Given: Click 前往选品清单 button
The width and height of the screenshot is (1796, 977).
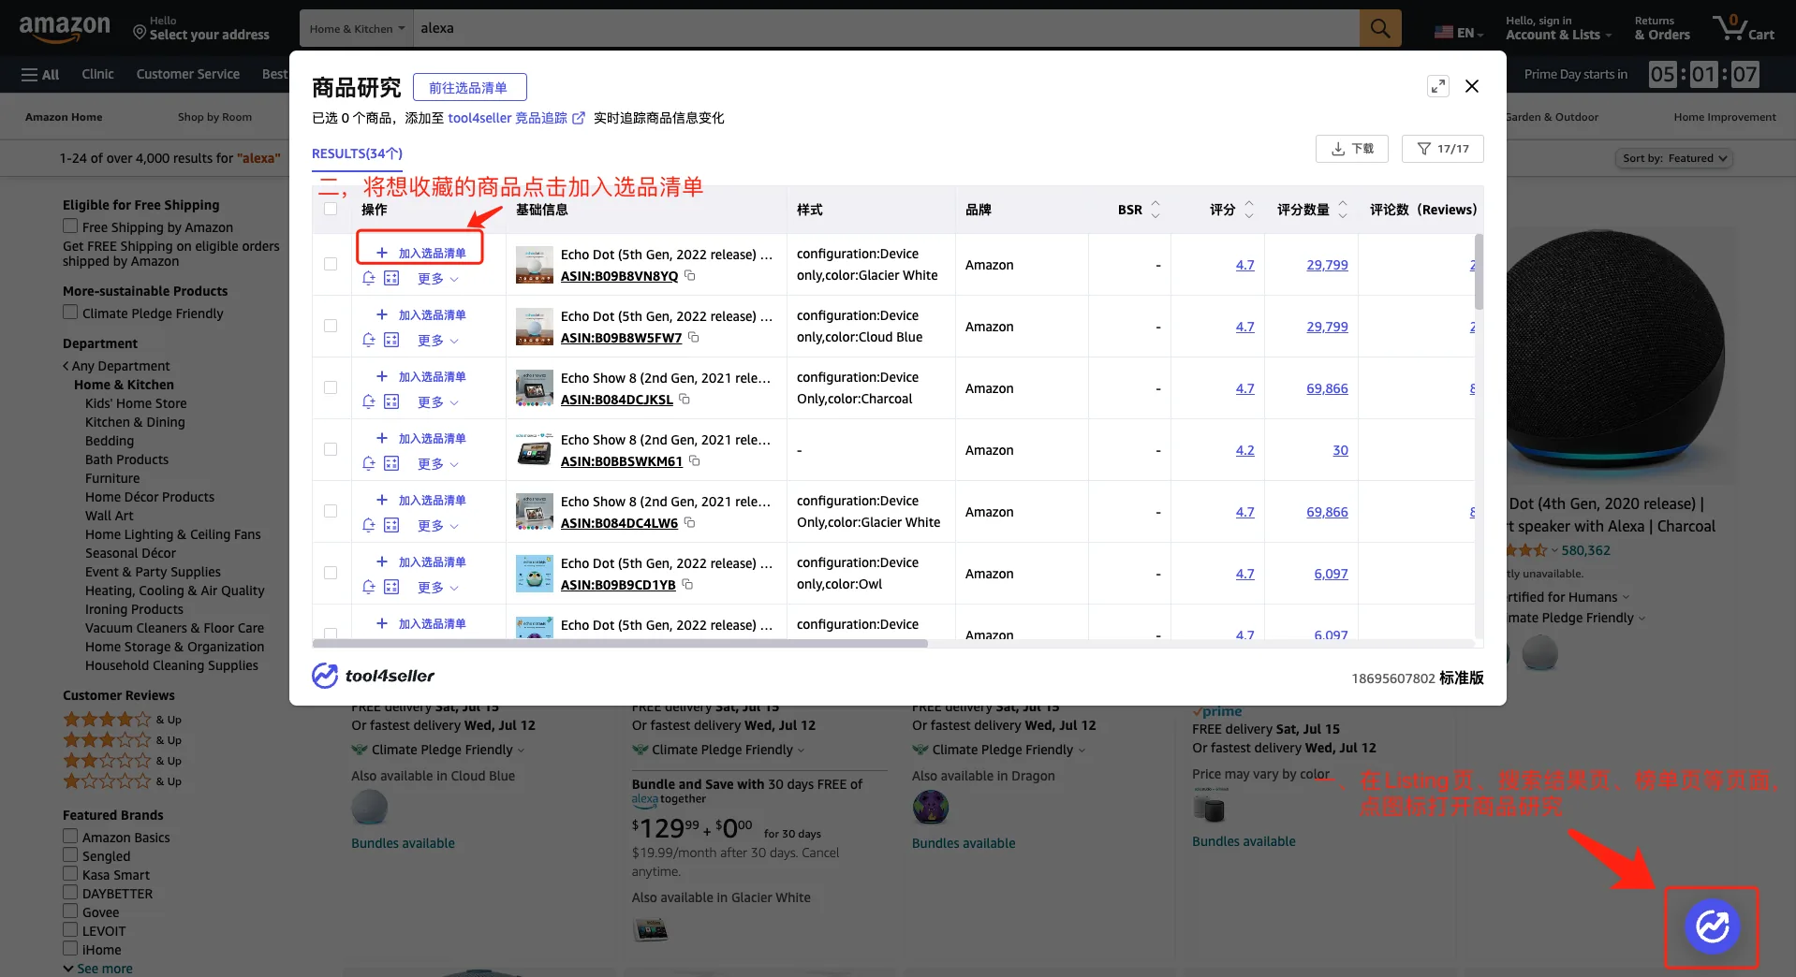Looking at the screenshot, I should pos(469,87).
